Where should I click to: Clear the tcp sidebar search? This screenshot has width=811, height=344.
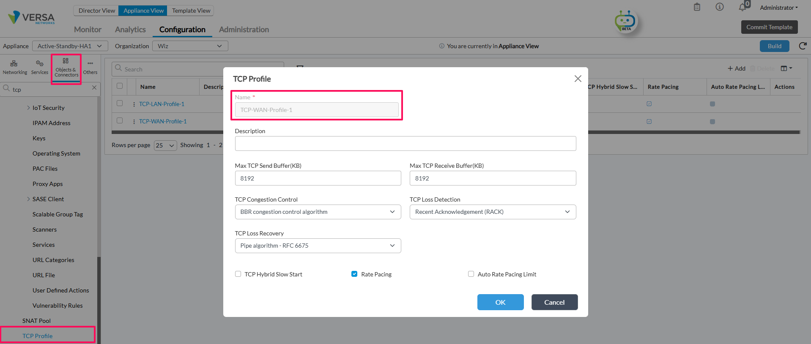click(x=94, y=87)
